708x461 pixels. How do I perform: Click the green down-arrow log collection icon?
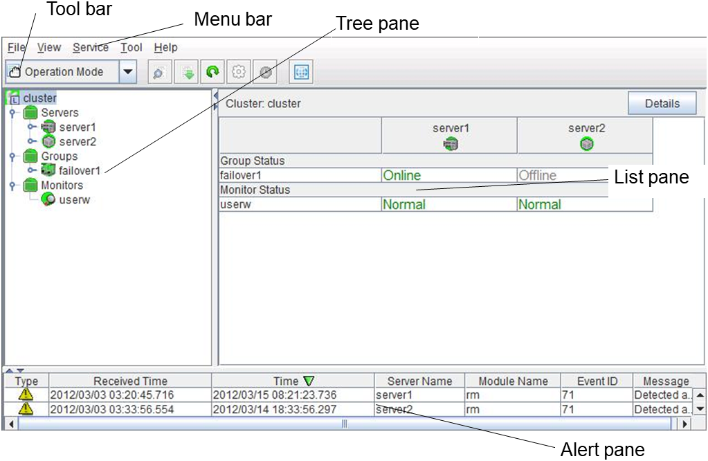(185, 72)
